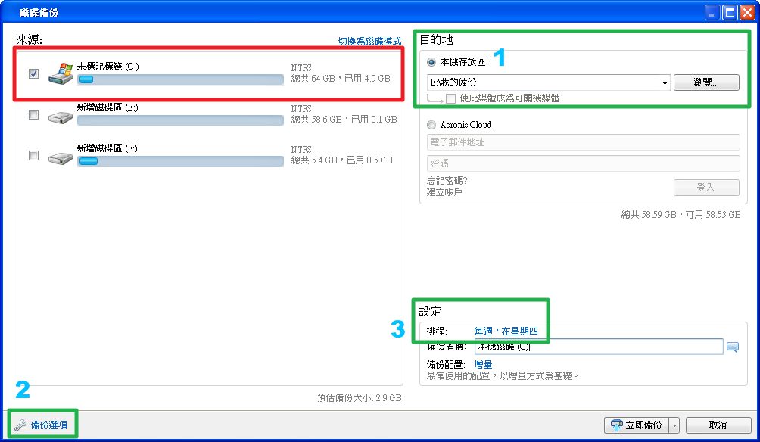Click the backup name comment bubble icon
This screenshot has width=760, height=442.
pyautogui.click(x=732, y=347)
